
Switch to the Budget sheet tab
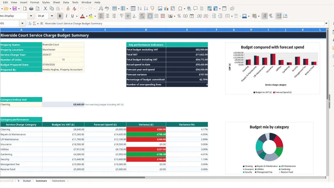[27, 181]
